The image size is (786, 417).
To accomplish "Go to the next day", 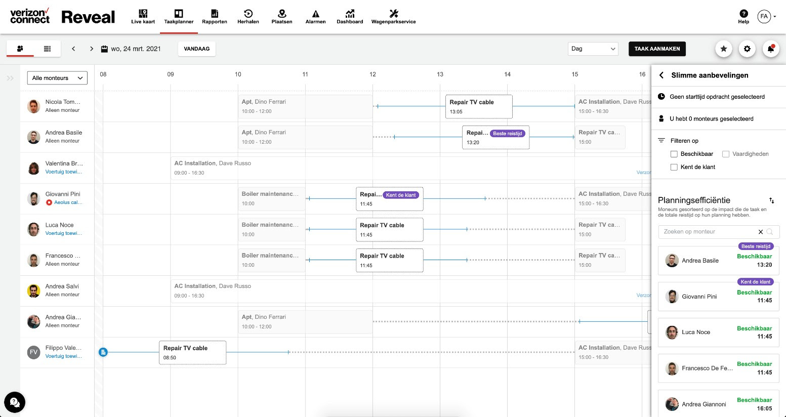I will [x=91, y=49].
